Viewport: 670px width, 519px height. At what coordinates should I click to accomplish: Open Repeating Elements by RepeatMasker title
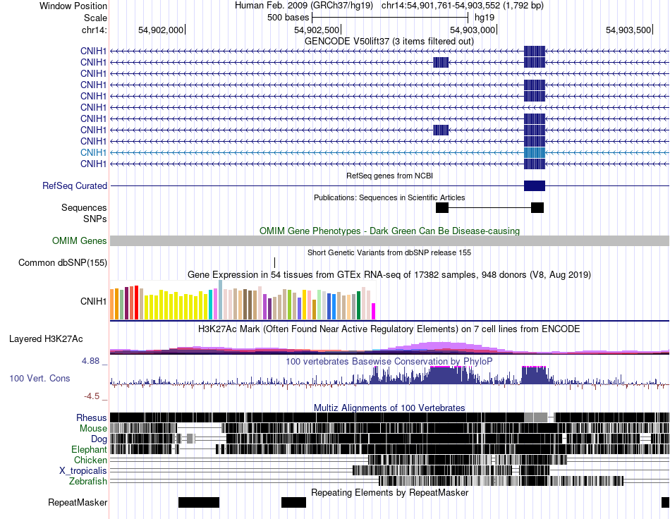point(390,493)
